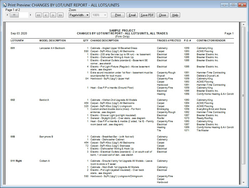This screenshot has height=188, width=249.
Task: Click Cabinets - Breakfast Bar entry
Action: point(112,137)
